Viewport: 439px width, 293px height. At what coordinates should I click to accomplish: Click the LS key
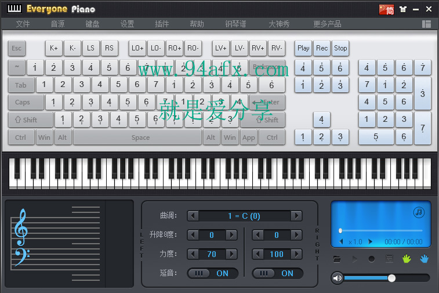point(90,48)
